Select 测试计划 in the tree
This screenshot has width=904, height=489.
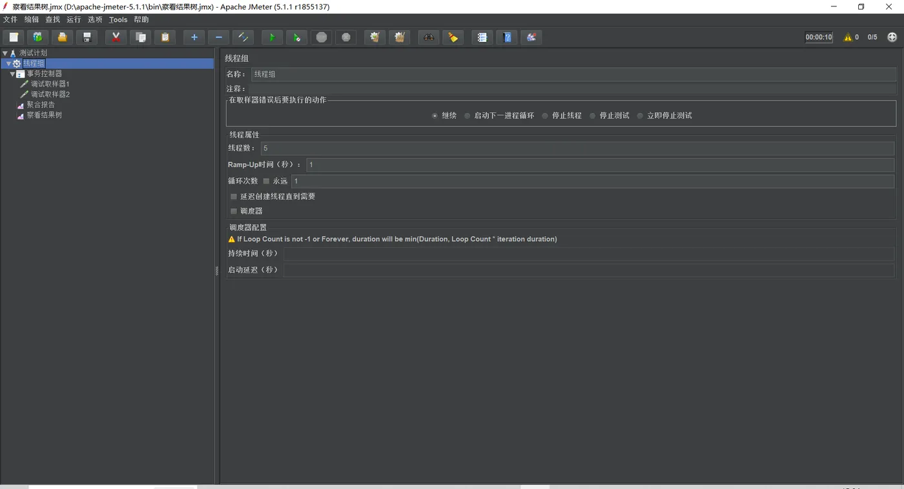coord(33,54)
